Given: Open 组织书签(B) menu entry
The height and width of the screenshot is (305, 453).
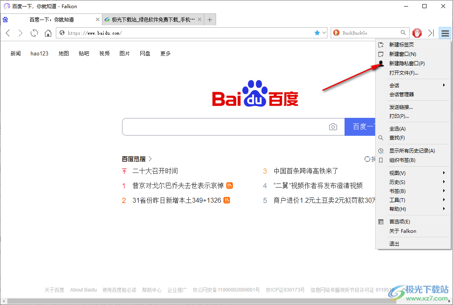Looking at the screenshot, I should [413, 160].
